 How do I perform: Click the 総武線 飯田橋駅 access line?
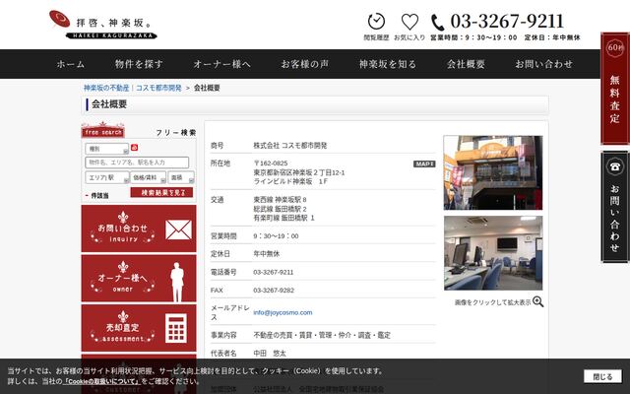pyautogui.click(x=280, y=209)
